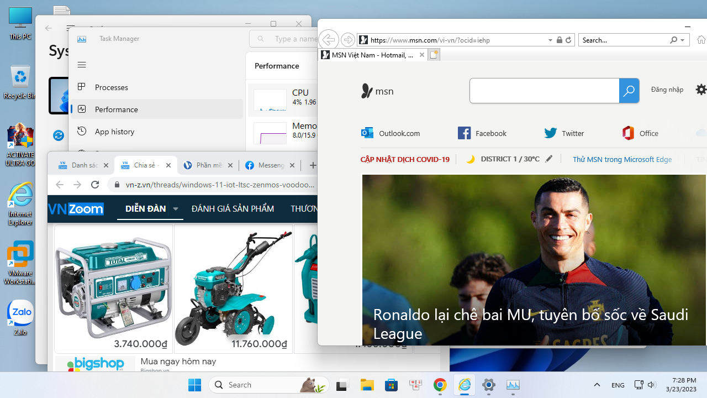The image size is (707, 398).
Task: Click the weather location edit pencil
Action: click(x=548, y=159)
